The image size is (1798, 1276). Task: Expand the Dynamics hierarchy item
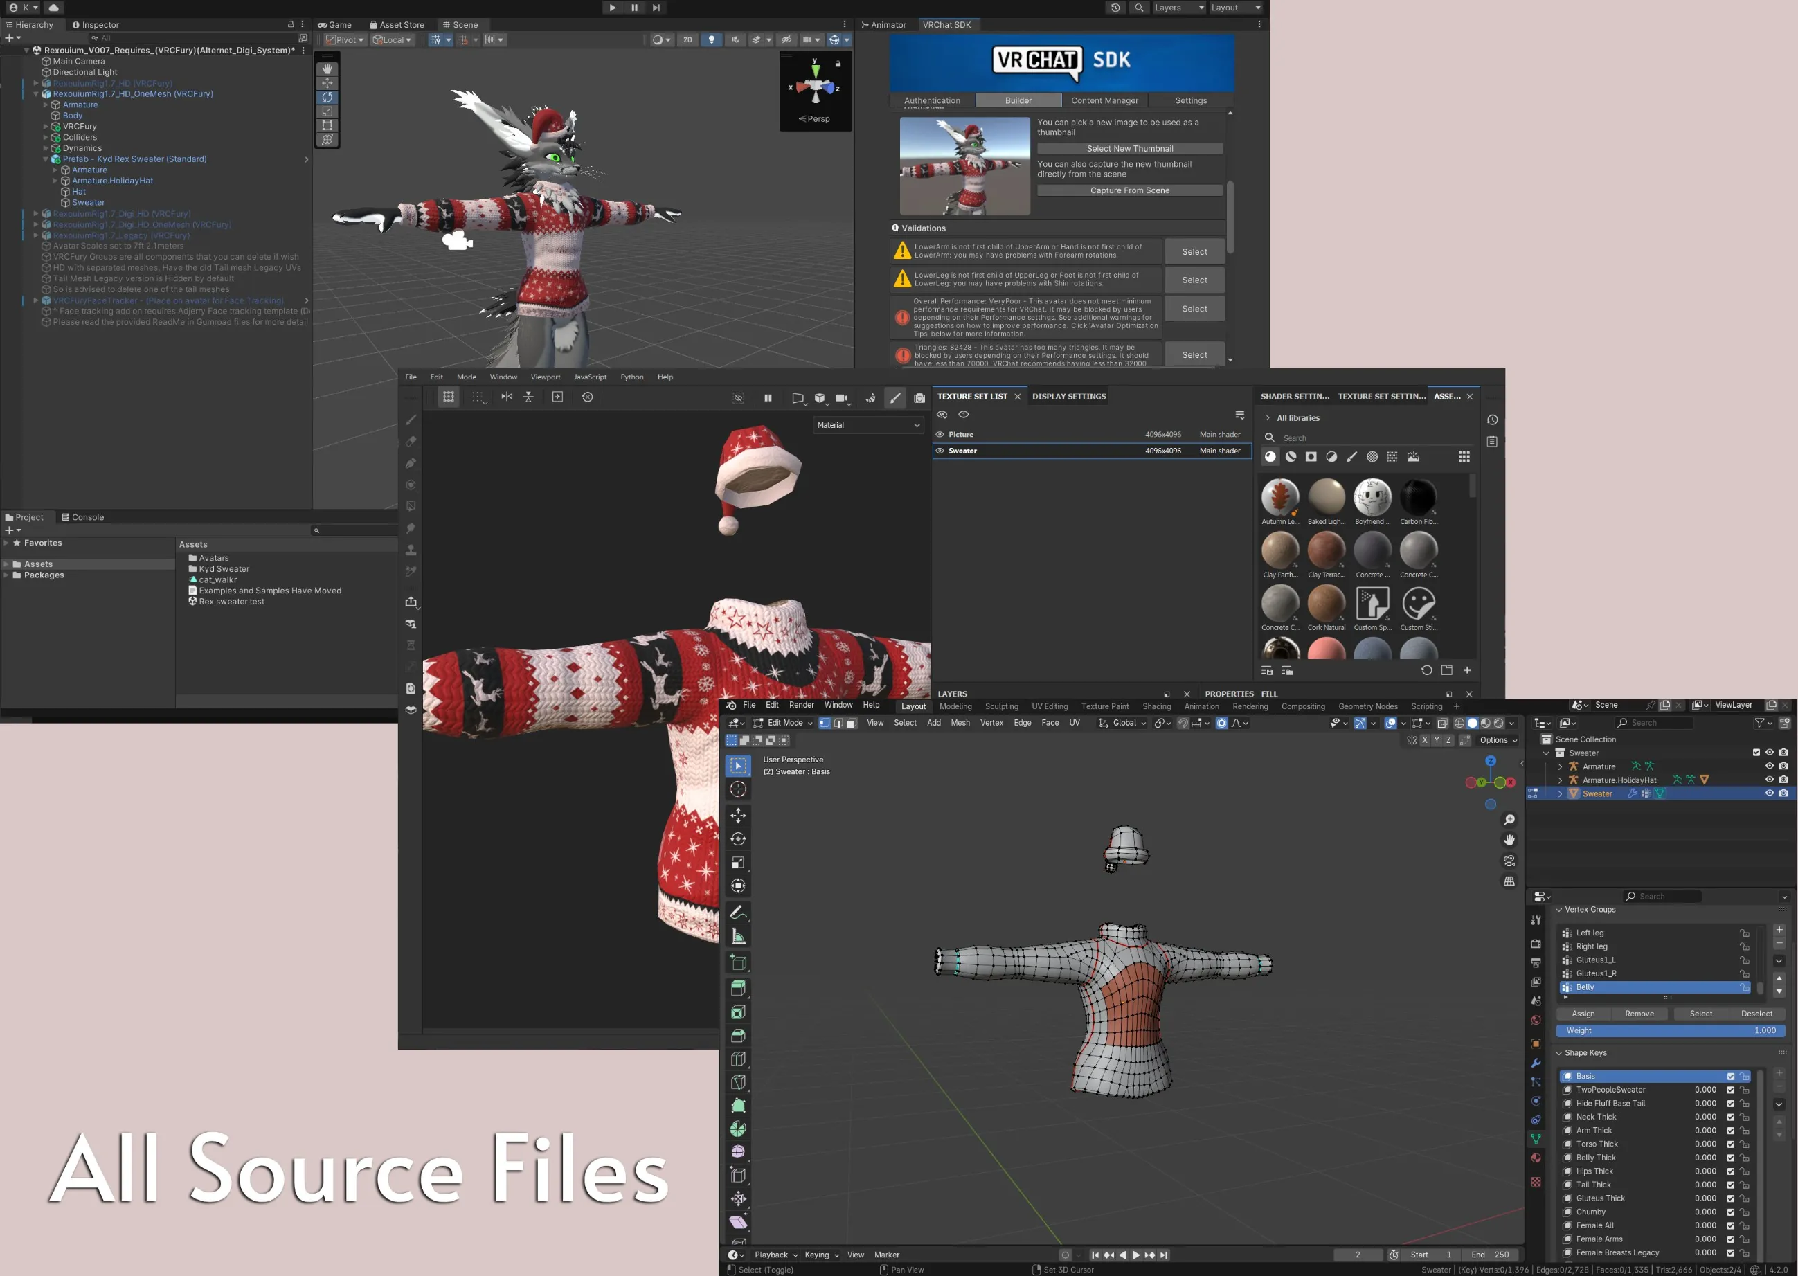click(x=46, y=148)
